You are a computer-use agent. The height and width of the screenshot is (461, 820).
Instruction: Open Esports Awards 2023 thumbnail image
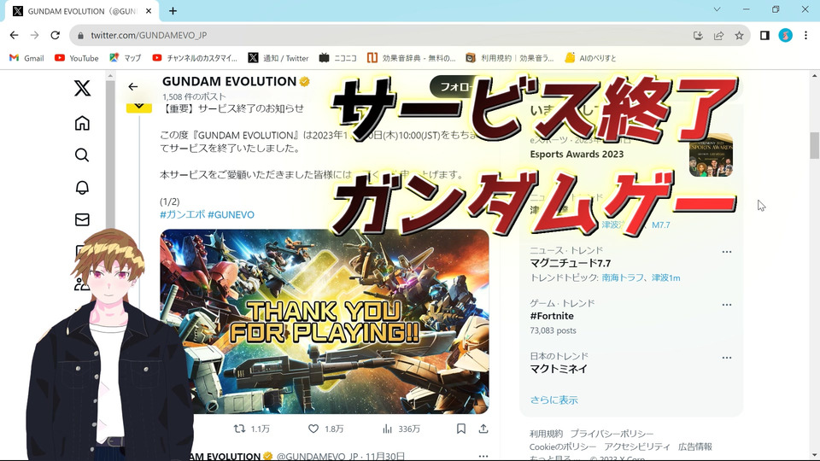coord(711,155)
